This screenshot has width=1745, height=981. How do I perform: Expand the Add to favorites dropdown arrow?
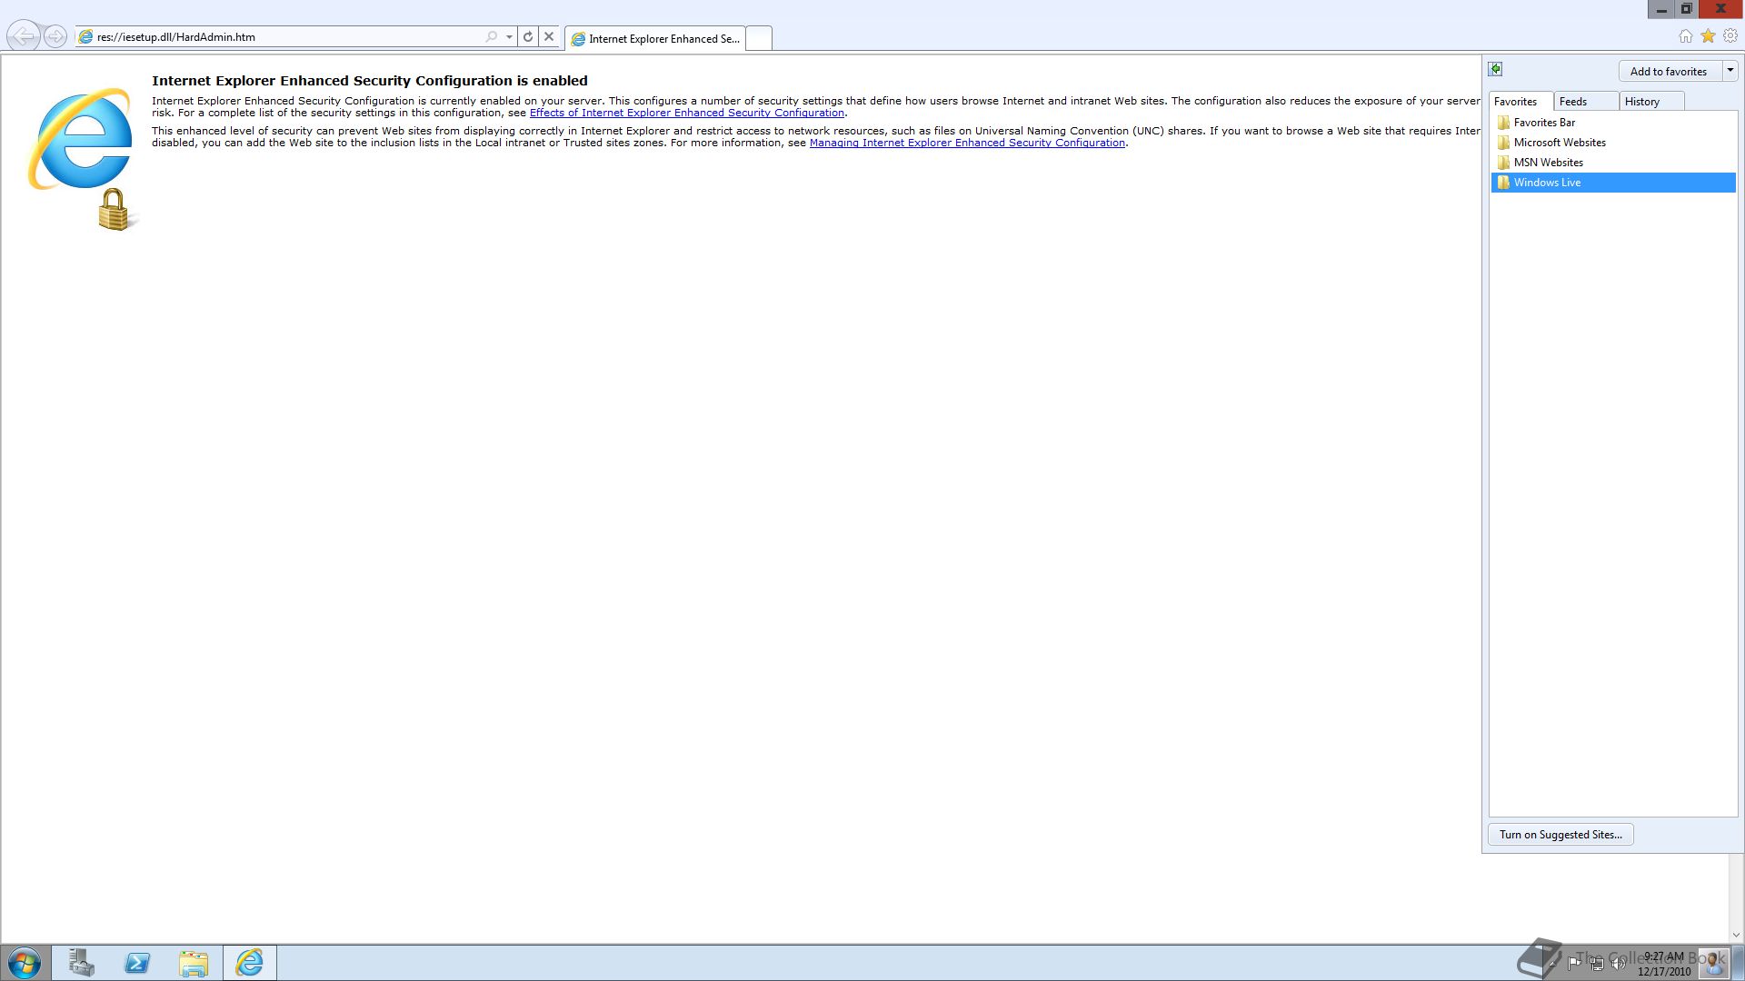pyautogui.click(x=1730, y=71)
